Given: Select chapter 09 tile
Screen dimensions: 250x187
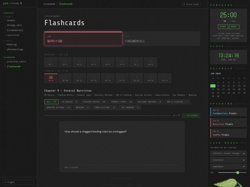Looking at the screenshot, I should pos(51,78).
